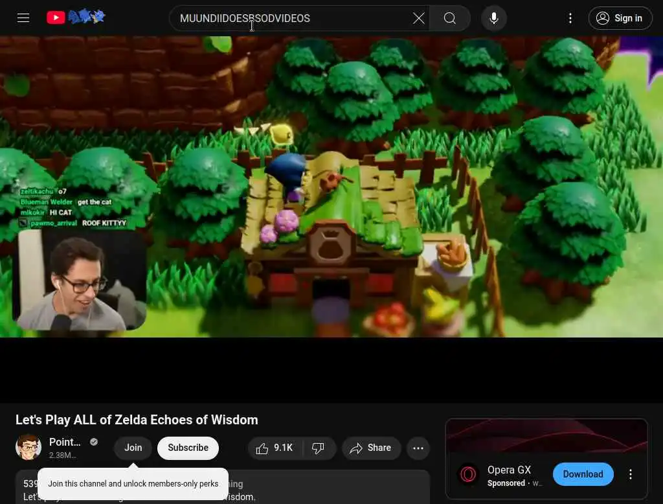The image size is (663, 504).
Task: Click the Opera GX ad title
Action: (x=509, y=470)
